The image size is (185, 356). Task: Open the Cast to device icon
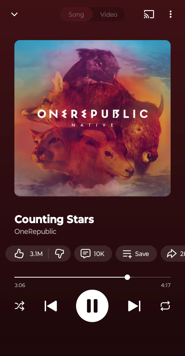[149, 14]
